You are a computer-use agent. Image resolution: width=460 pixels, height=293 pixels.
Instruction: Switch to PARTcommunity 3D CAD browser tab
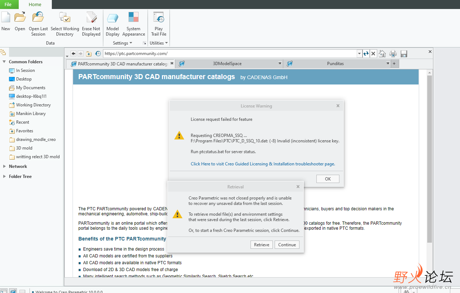pyautogui.click(x=120, y=64)
